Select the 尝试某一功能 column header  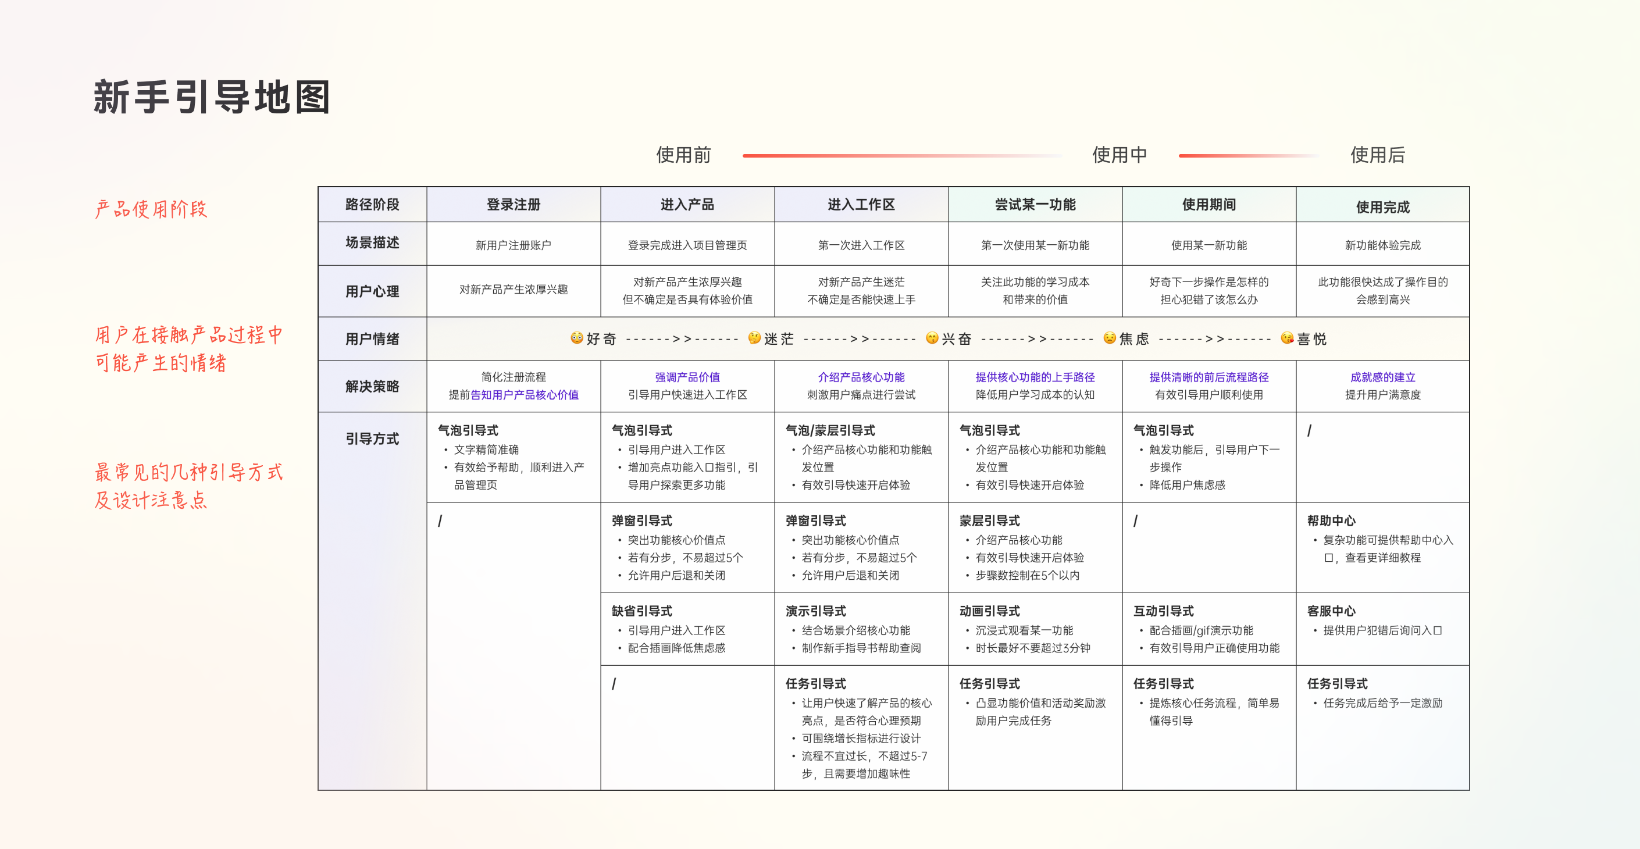click(1035, 204)
